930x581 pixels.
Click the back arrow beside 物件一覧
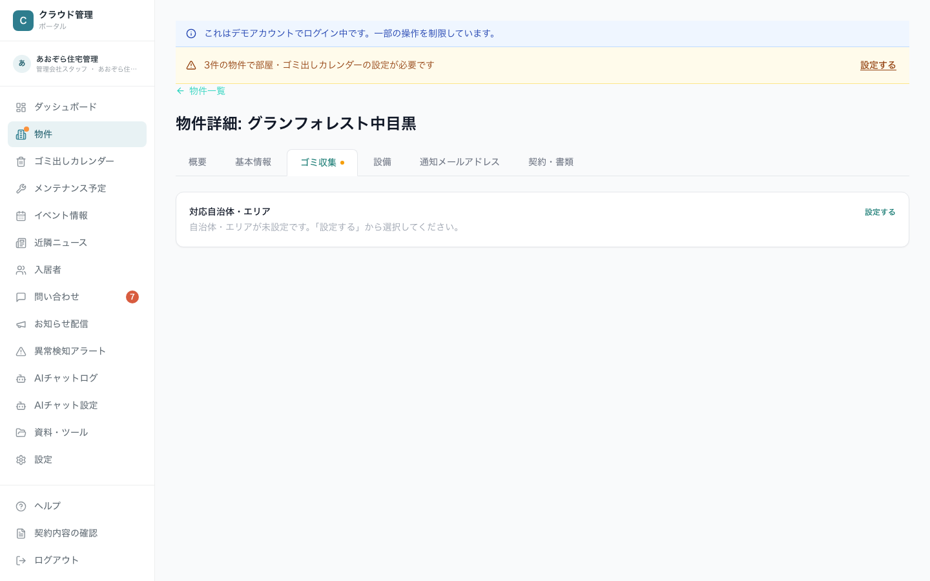[180, 91]
